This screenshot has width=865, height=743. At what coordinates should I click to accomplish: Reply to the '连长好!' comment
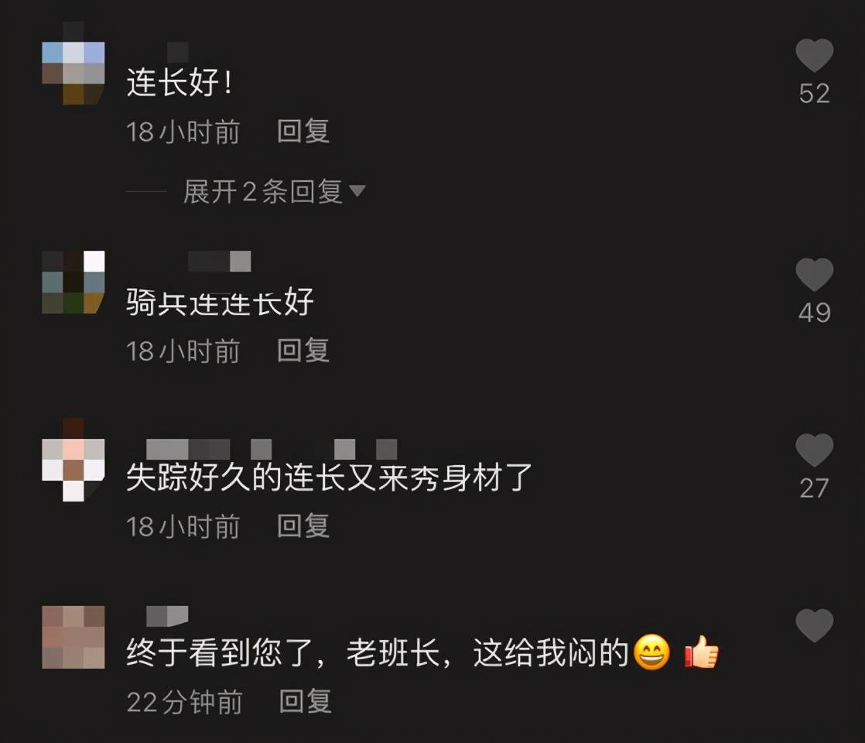click(303, 132)
